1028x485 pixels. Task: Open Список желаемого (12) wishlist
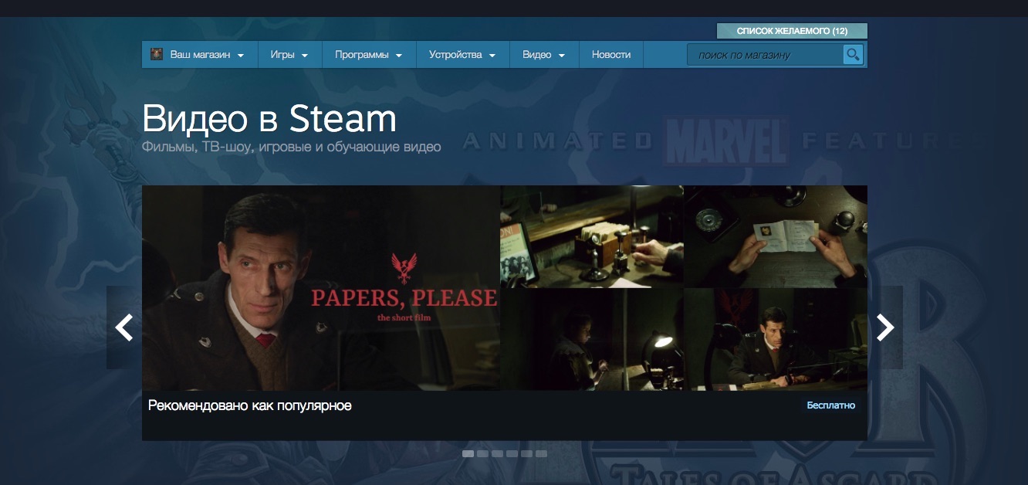click(x=792, y=31)
